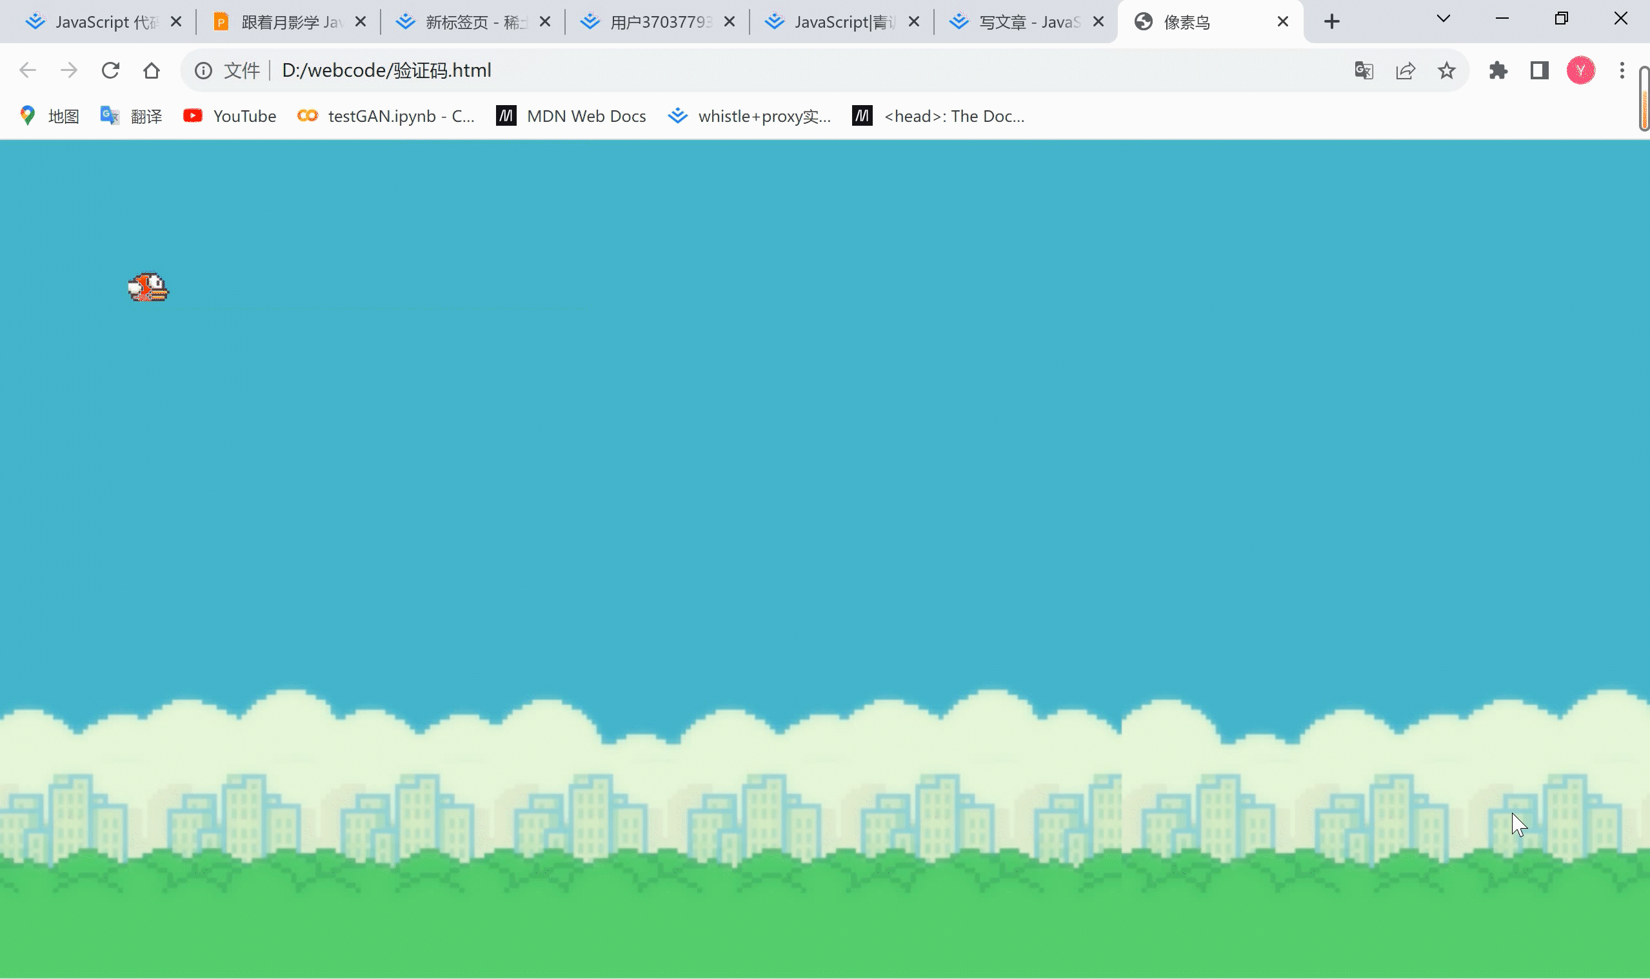Open the Extensions puzzle icon
This screenshot has height=979, width=1650.
coord(1498,70)
